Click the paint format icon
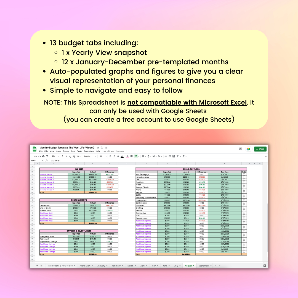This screenshot has height=298, width=298. coord(47,156)
